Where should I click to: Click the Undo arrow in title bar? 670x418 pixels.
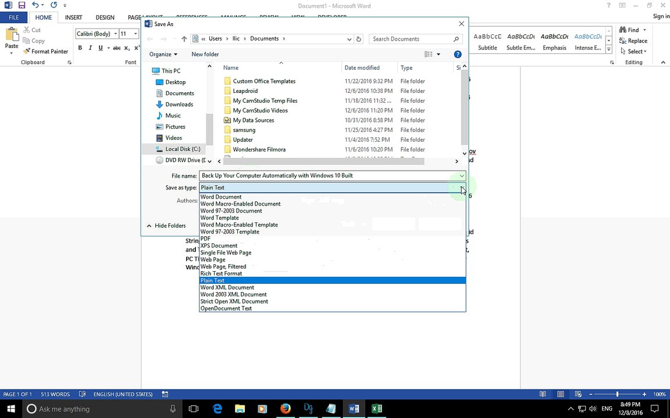pos(35,5)
